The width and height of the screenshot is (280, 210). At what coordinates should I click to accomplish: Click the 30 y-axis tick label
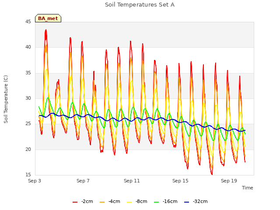point(28,98)
